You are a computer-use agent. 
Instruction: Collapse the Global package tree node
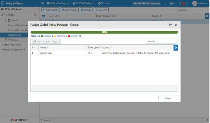point(6,20)
